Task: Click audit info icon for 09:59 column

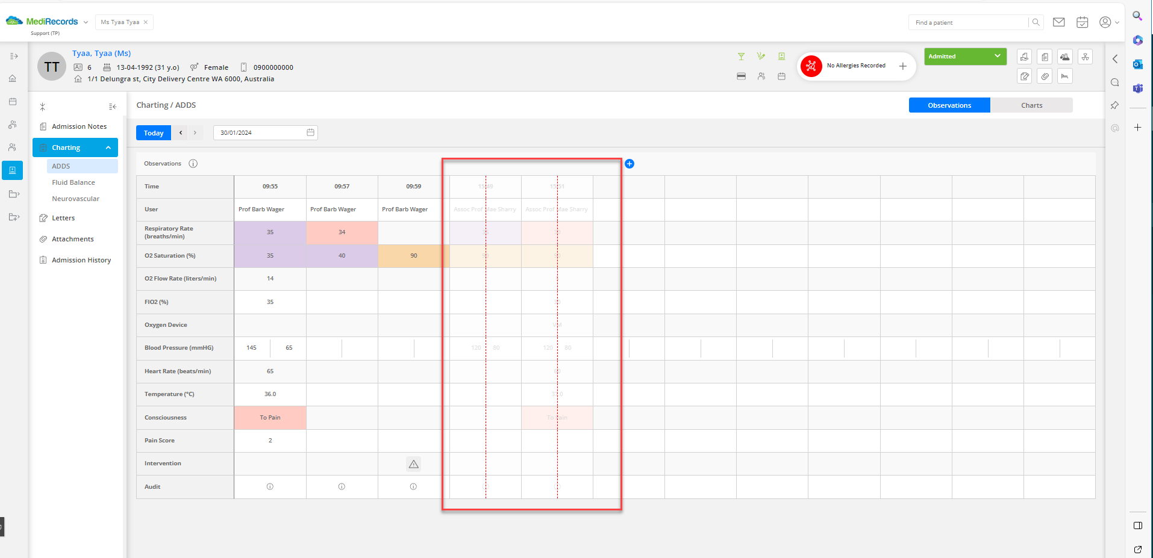Action: click(413, 486)
